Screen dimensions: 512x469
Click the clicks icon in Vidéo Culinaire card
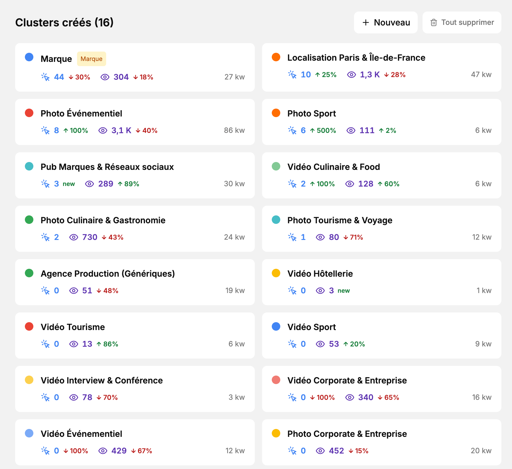pyautogui.click(x=292, y=184)
